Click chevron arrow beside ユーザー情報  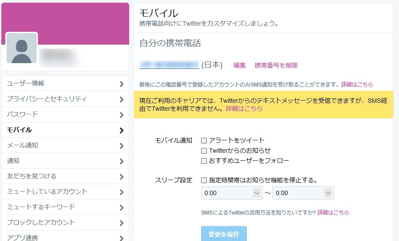coord(121,84)
